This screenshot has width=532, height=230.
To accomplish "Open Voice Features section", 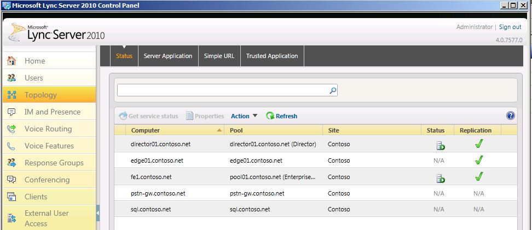I will coord(49,146).
